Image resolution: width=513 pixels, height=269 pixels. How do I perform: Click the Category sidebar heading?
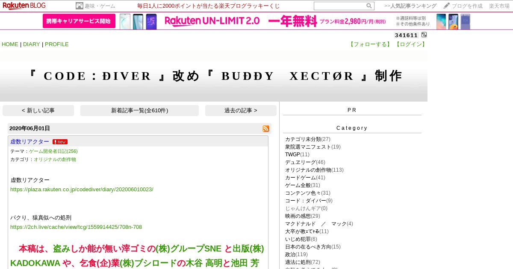point(352,128)
